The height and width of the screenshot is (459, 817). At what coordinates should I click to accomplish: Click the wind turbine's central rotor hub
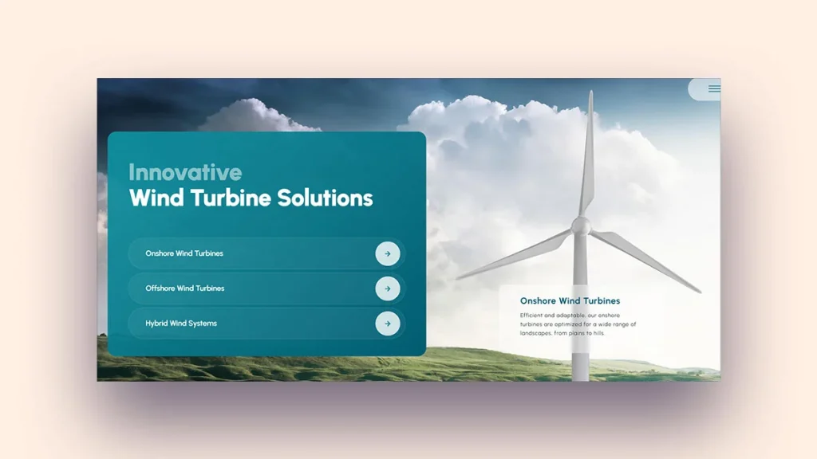click(581, 226)
